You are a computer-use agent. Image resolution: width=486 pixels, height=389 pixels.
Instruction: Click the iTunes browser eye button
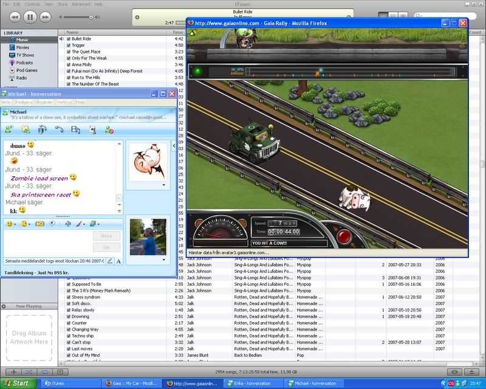click(x=454, y=371)
